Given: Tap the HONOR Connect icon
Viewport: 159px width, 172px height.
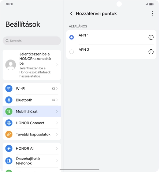Looking at the screenshot, I should 9,123.
